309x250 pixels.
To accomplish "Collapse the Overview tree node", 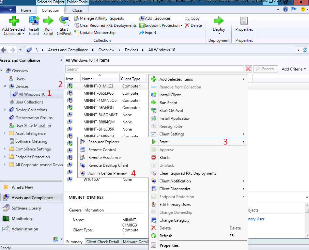I will coord(2,70).
